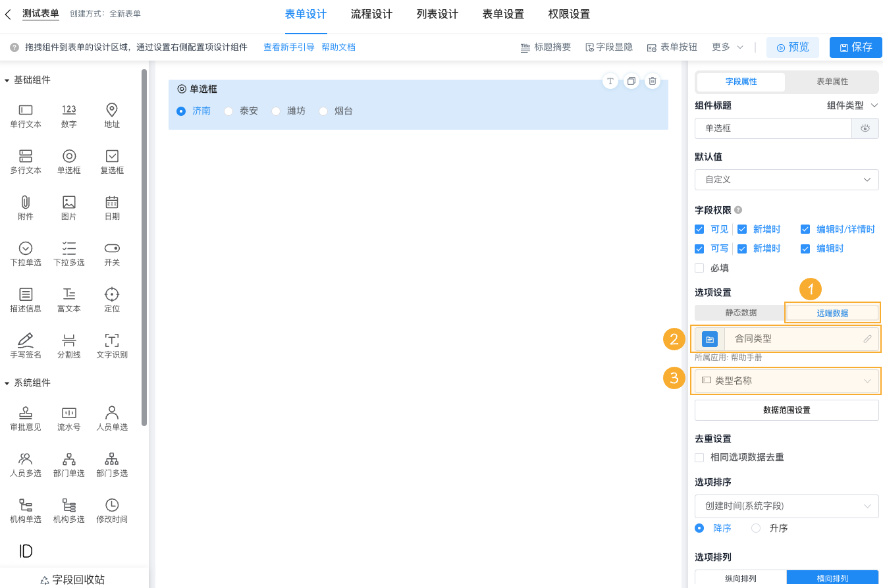
Task: Delete the 单选框 component via trash icon
Action: (653, 80)
